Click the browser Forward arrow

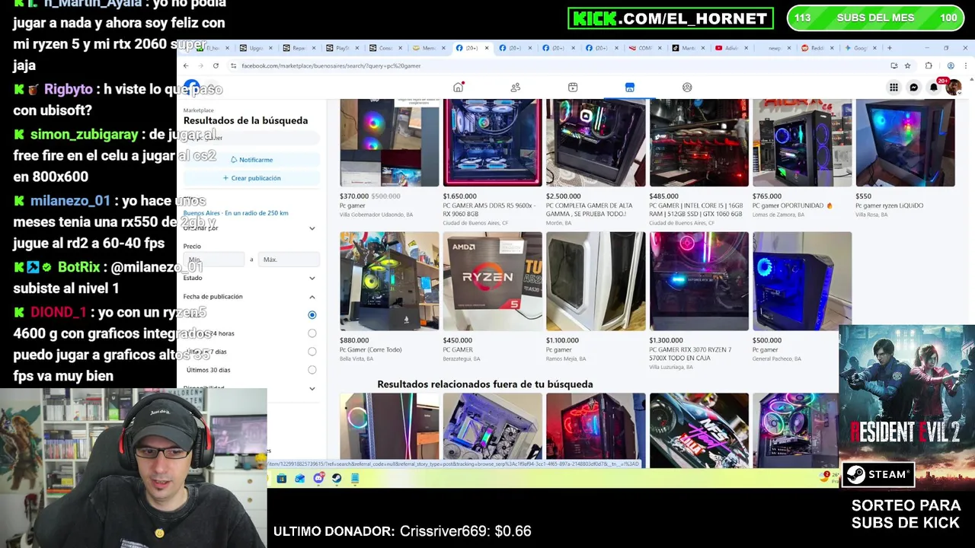[x=200, y=65]
